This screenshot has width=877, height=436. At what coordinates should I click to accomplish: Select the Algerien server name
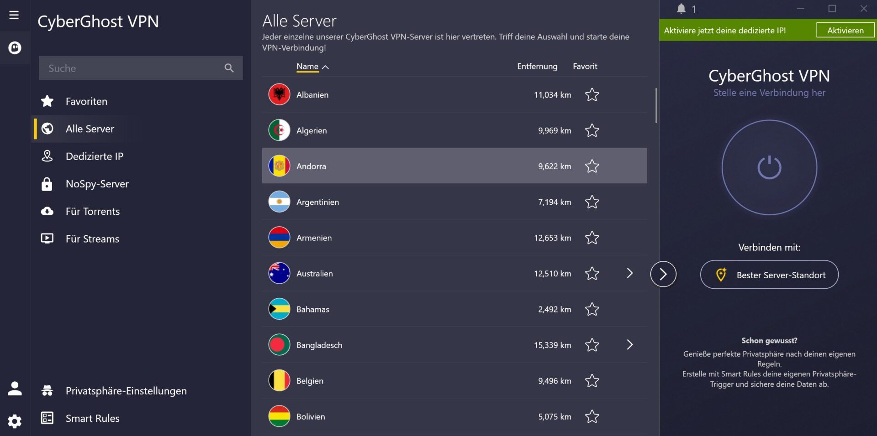pos(312,130)
